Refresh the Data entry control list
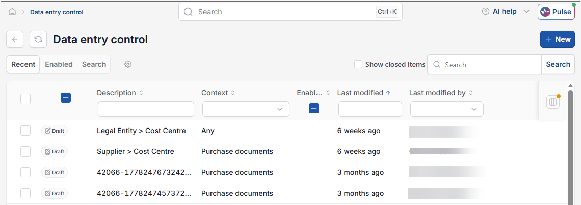 click(x=38, y=39)
